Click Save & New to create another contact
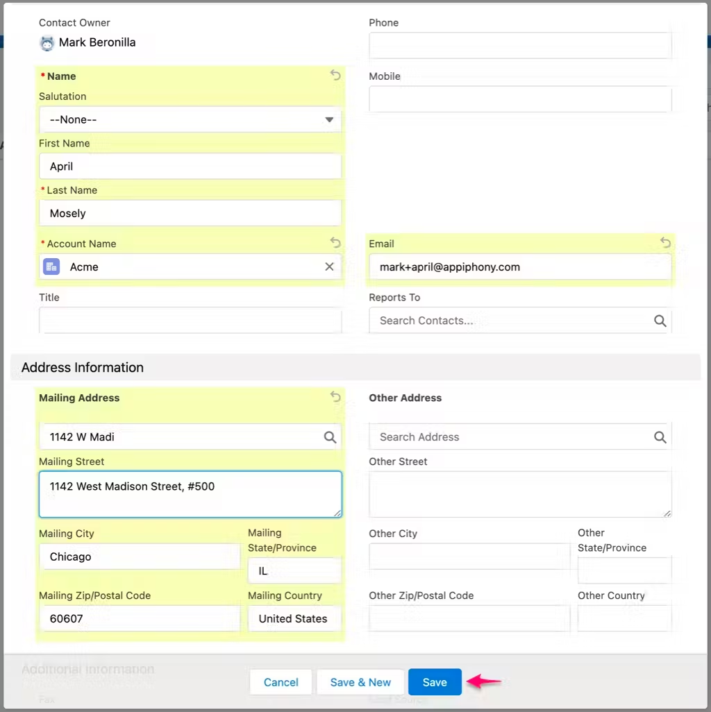This screenshot has width=711, height=712. point(360,681)
